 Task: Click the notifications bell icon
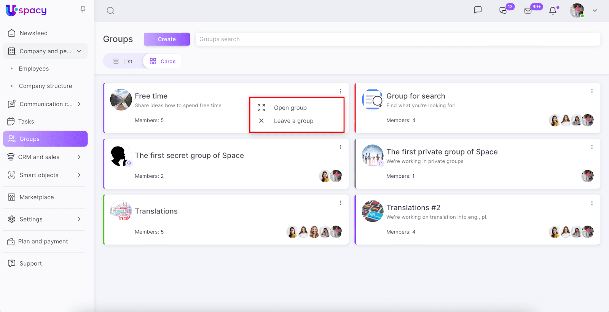coord(553,11)
